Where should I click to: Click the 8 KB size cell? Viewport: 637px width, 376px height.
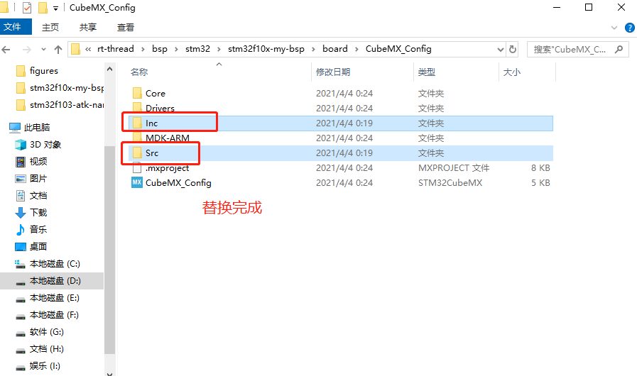pos(540,167)
